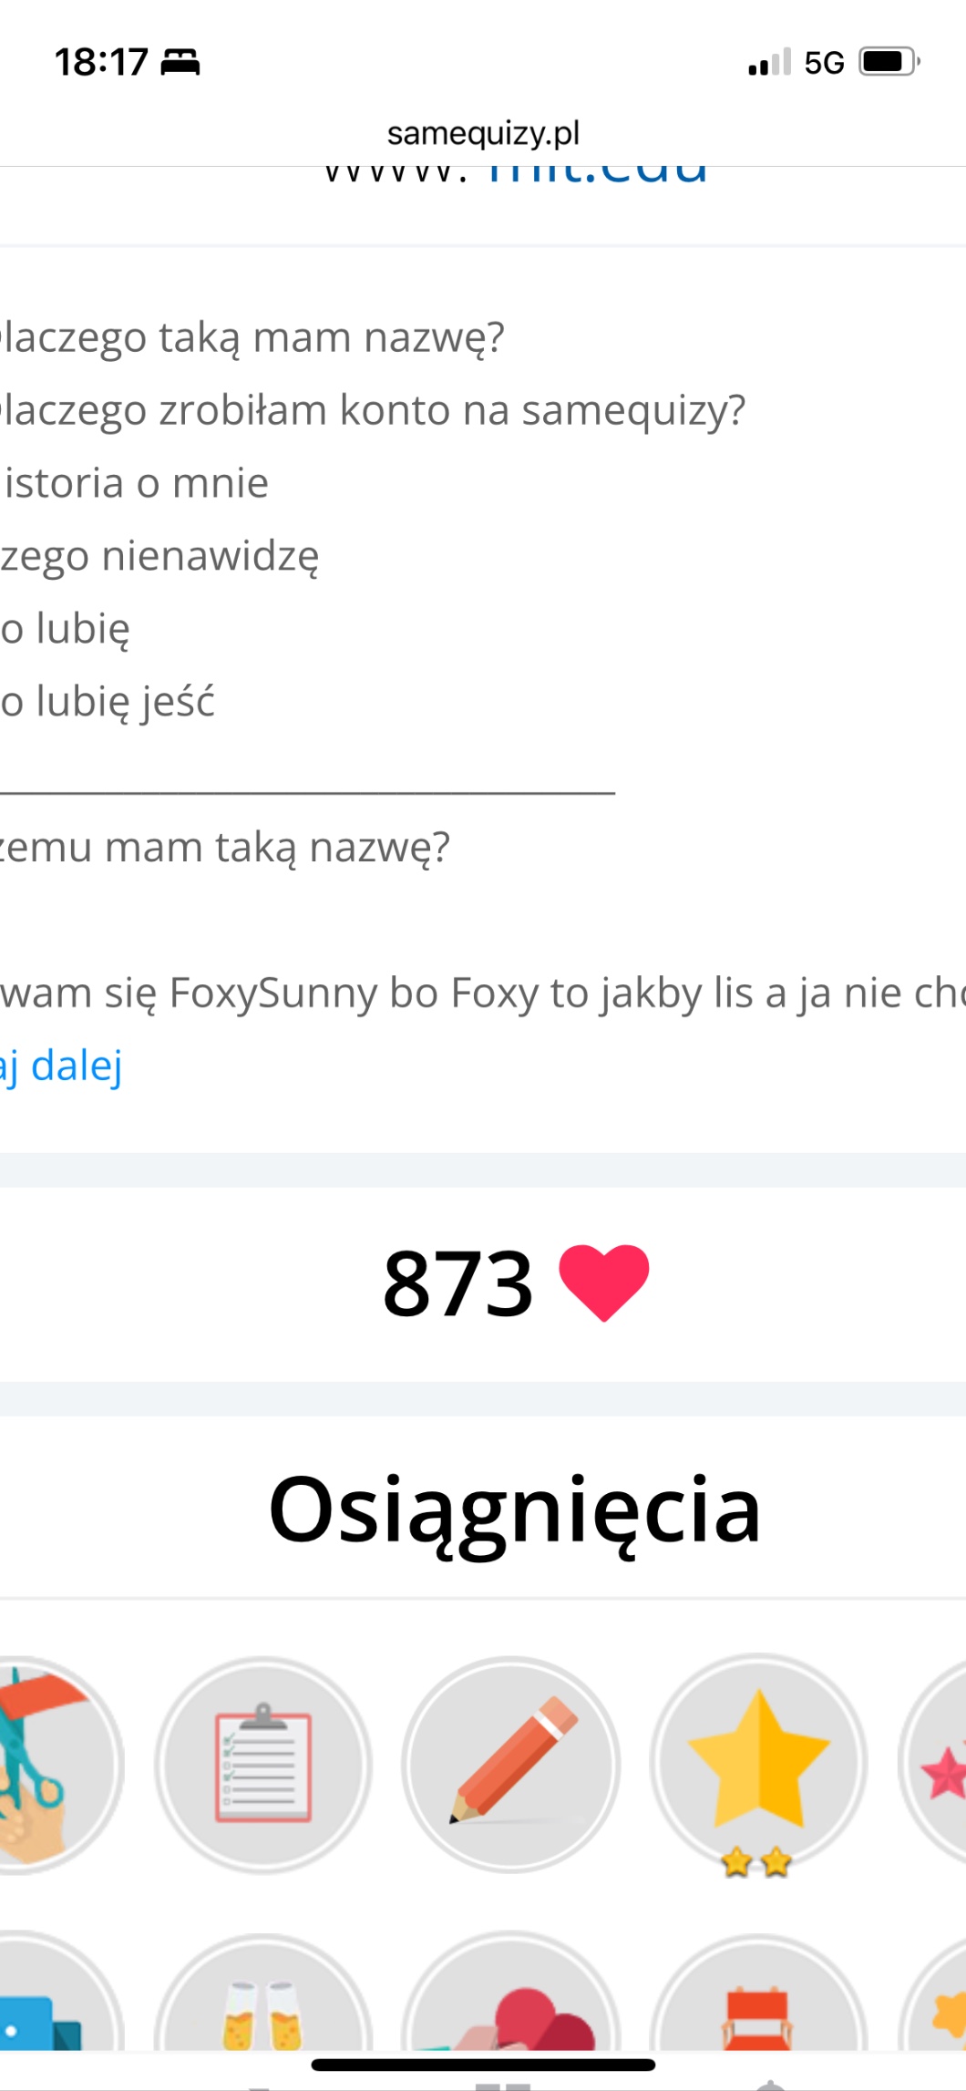Tap the 18:17 clock in status bar
Viewport: 966px width, 2091px height.
pos(101,62)
